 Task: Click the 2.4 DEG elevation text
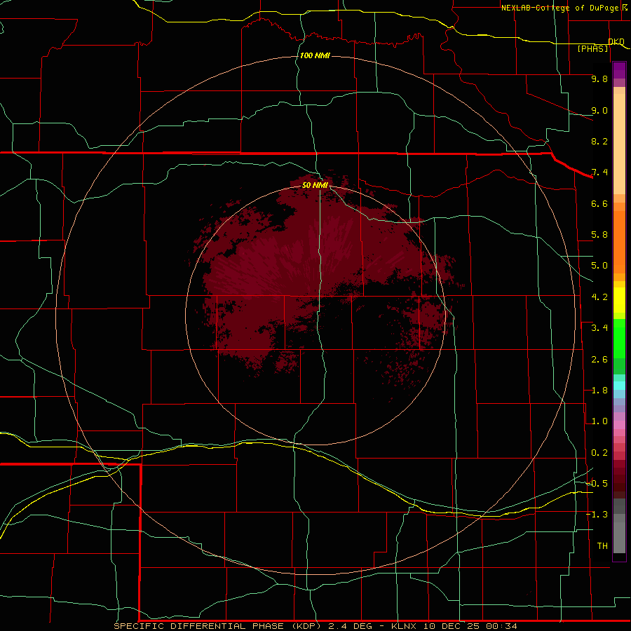point(350,626)
